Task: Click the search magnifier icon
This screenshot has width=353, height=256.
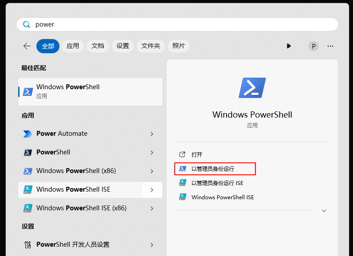Action: [27, 24]
